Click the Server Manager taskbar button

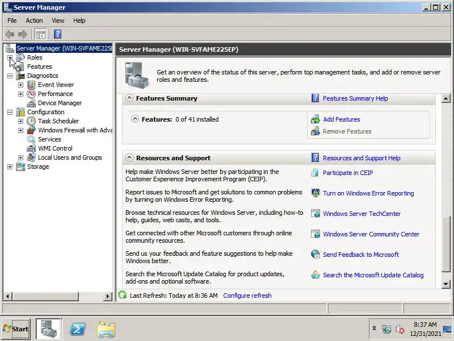[49, 329]
